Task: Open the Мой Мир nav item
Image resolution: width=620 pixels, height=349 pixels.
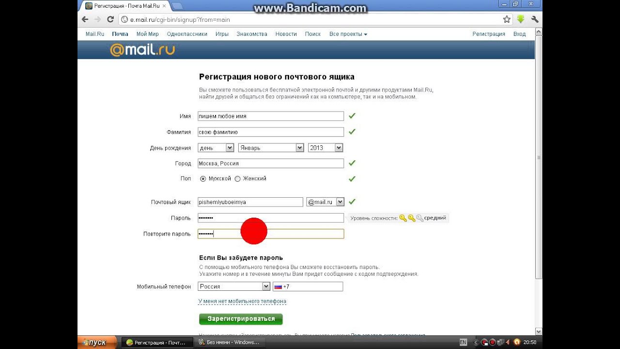Action: click(148, 34)
